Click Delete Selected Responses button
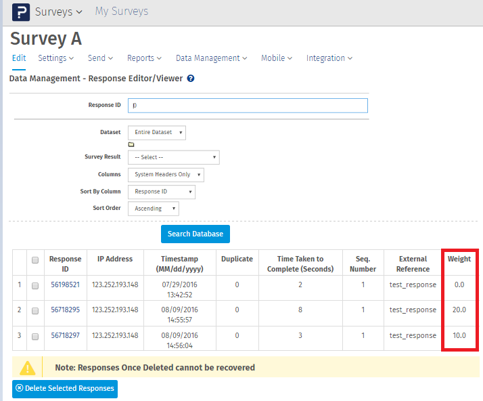The image size is (483, 401). click(x=64, y=389)
